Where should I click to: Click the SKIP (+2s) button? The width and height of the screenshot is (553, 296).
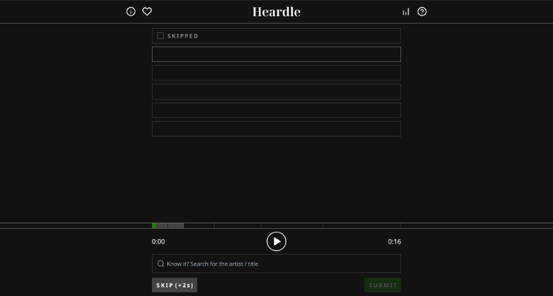click(x=175, y=285)
